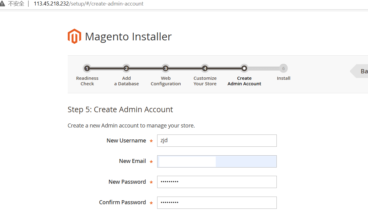This screenshot has width=368, height=214.
Task: Select the New Password field
Action: (217, 182)
